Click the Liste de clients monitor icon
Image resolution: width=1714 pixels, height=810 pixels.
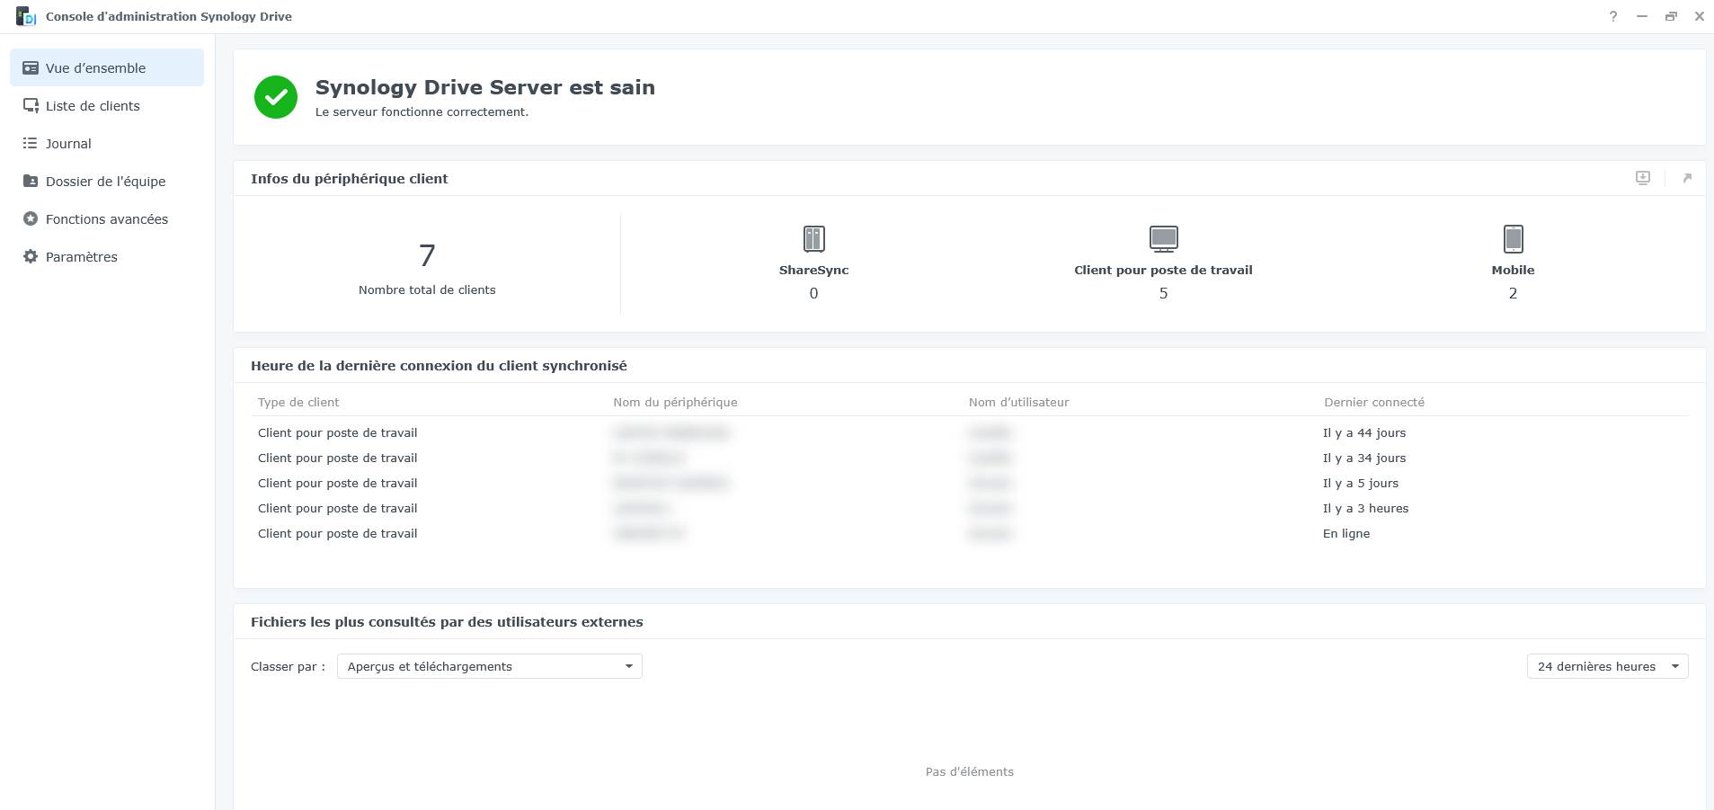[x=31, y=106]
